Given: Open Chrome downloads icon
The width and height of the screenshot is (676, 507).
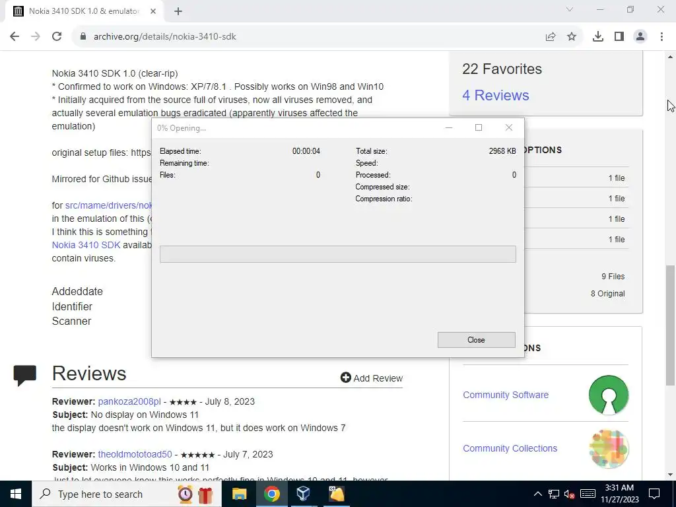Looking at the screenshot, I should 598,37.
